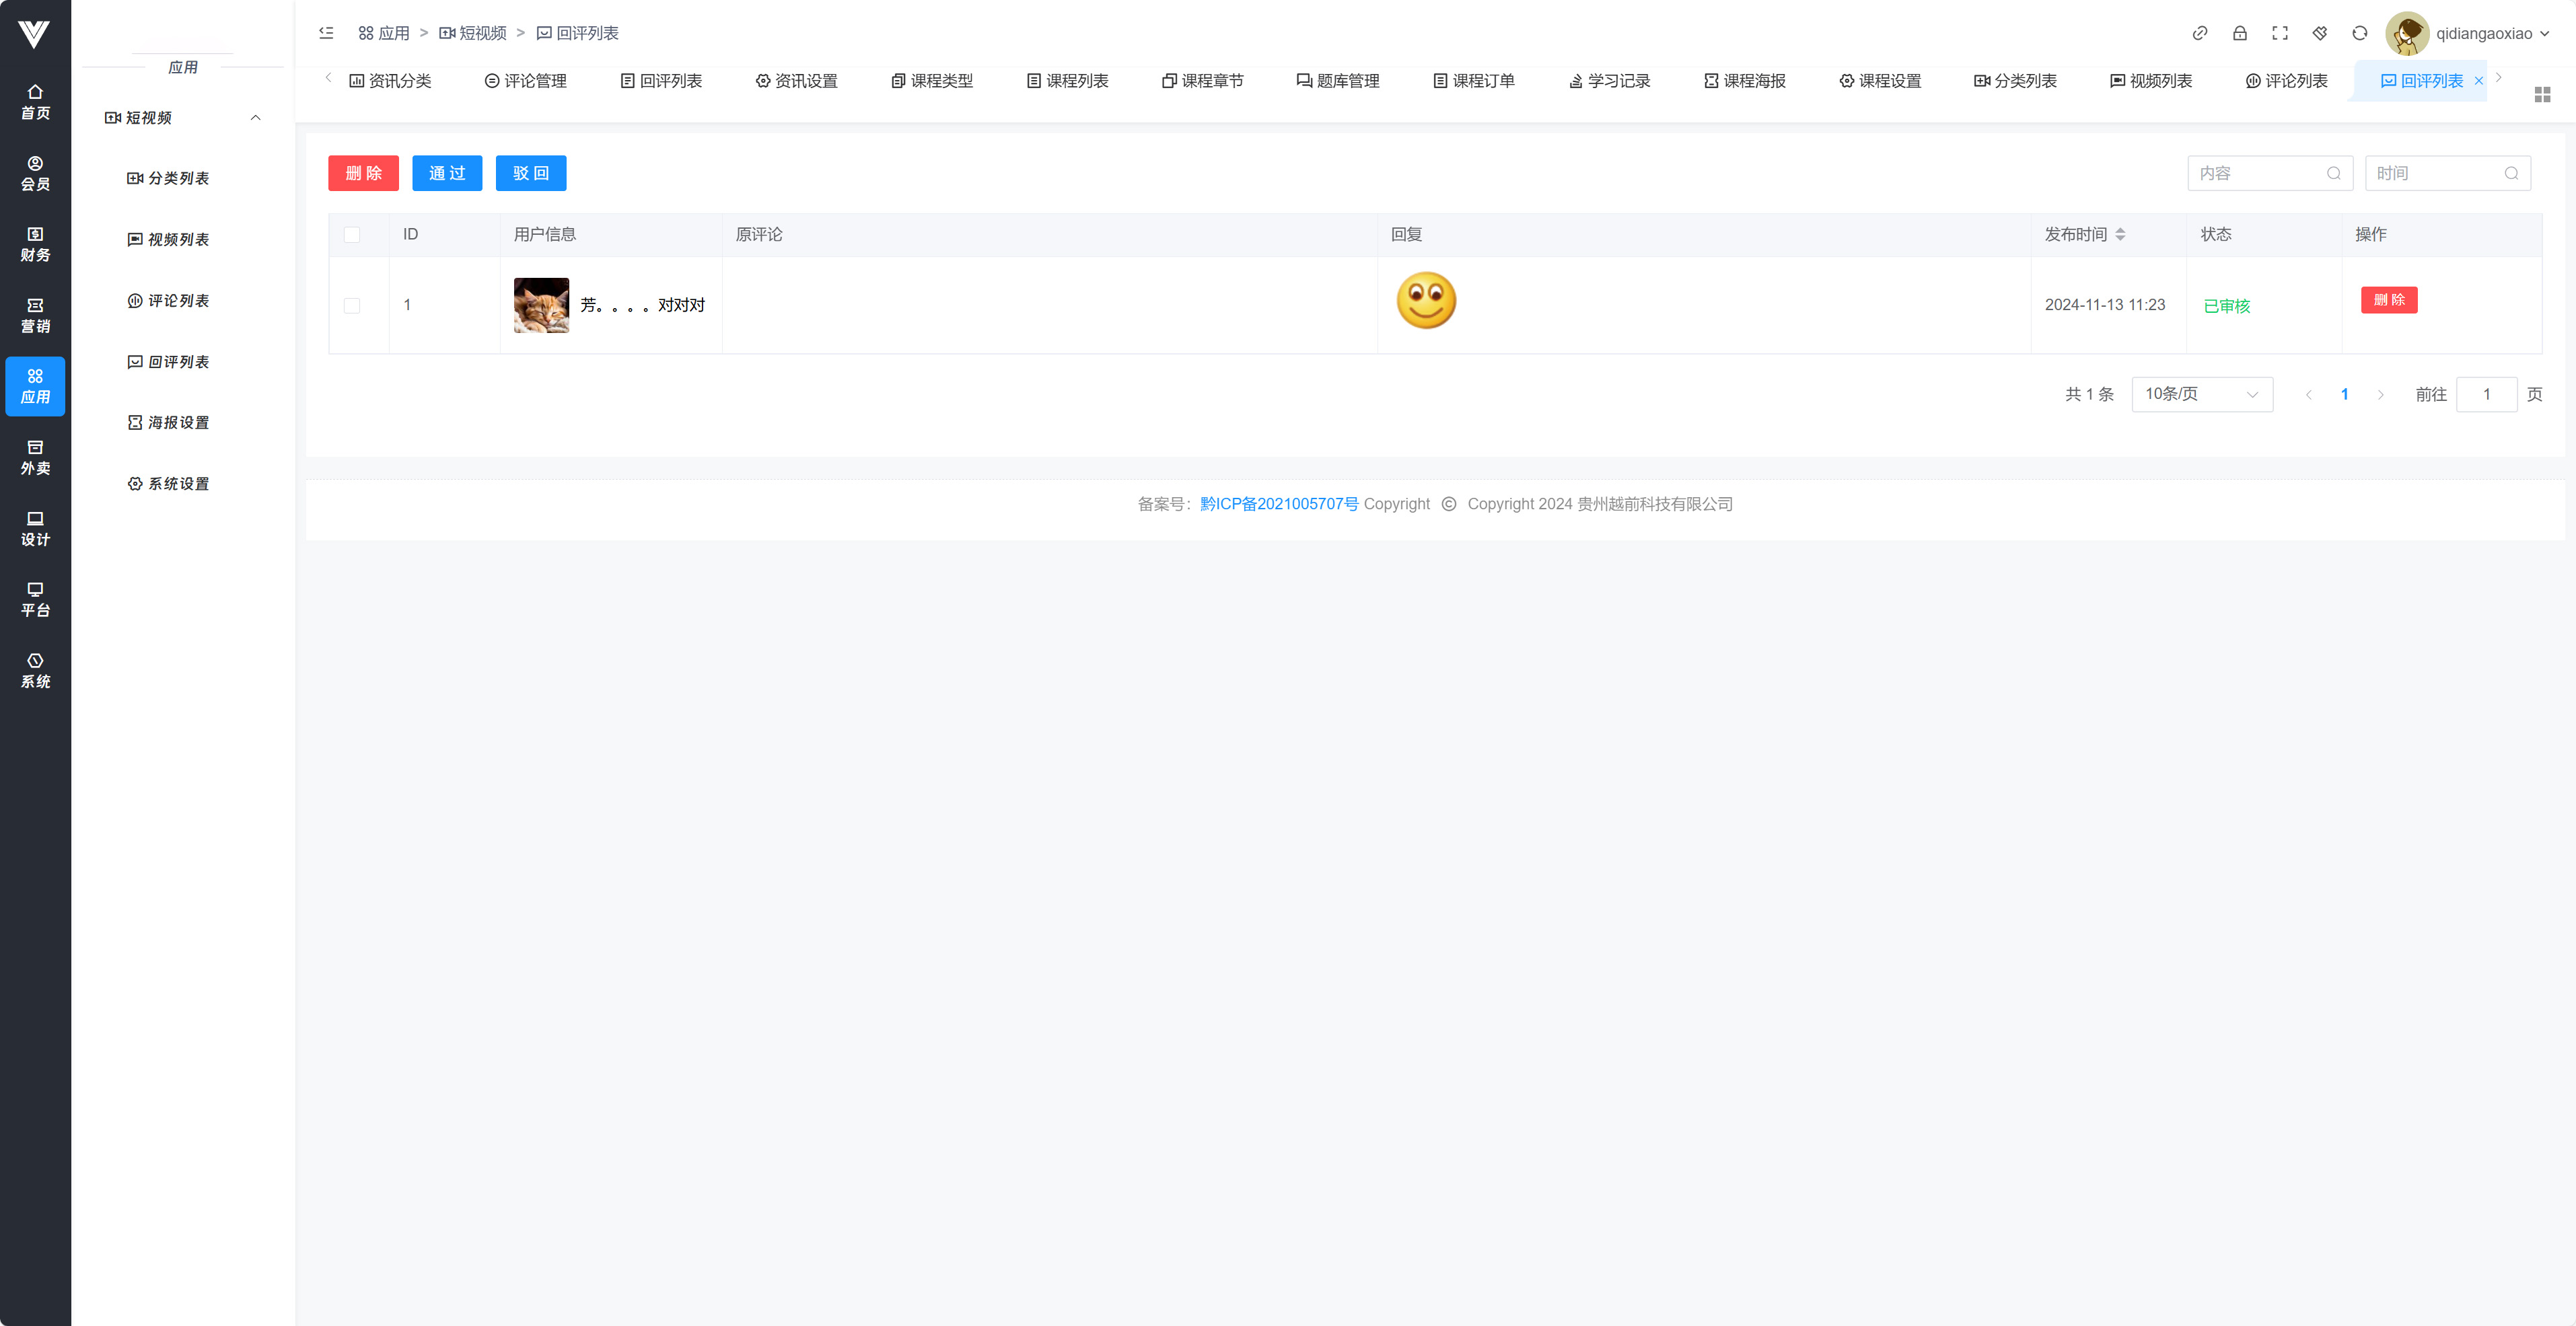Collapse sidebar with menu fold icon
Image resolution: width=2576 pixels, height=1326 pixels.
pyautogui.click(x=326, y=33)
